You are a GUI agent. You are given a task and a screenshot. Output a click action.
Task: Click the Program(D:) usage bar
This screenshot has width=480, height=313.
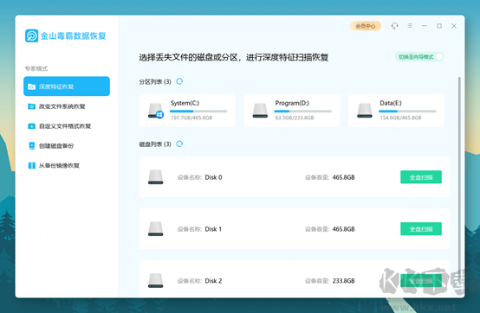303,112
